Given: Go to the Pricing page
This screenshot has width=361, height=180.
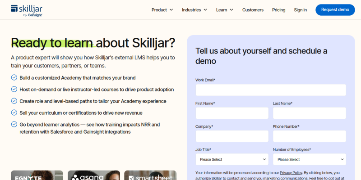Looking at the screenshot, I should [278, 10].
